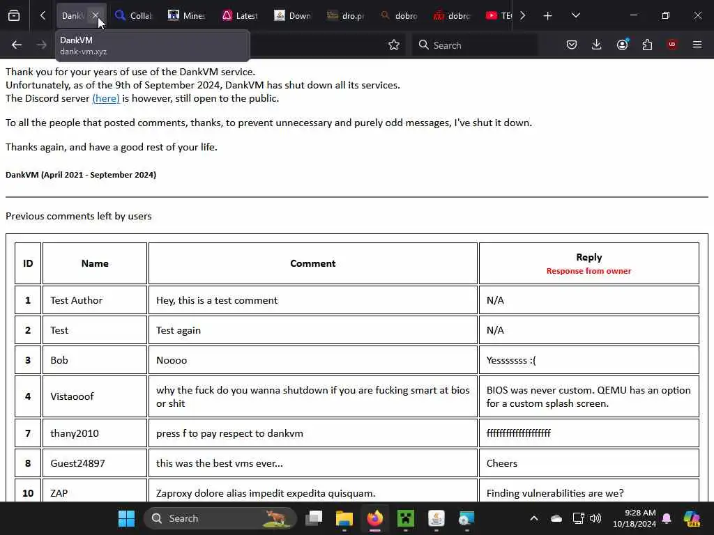
Task: Open Task View on the taskbar
Action: 314,518
